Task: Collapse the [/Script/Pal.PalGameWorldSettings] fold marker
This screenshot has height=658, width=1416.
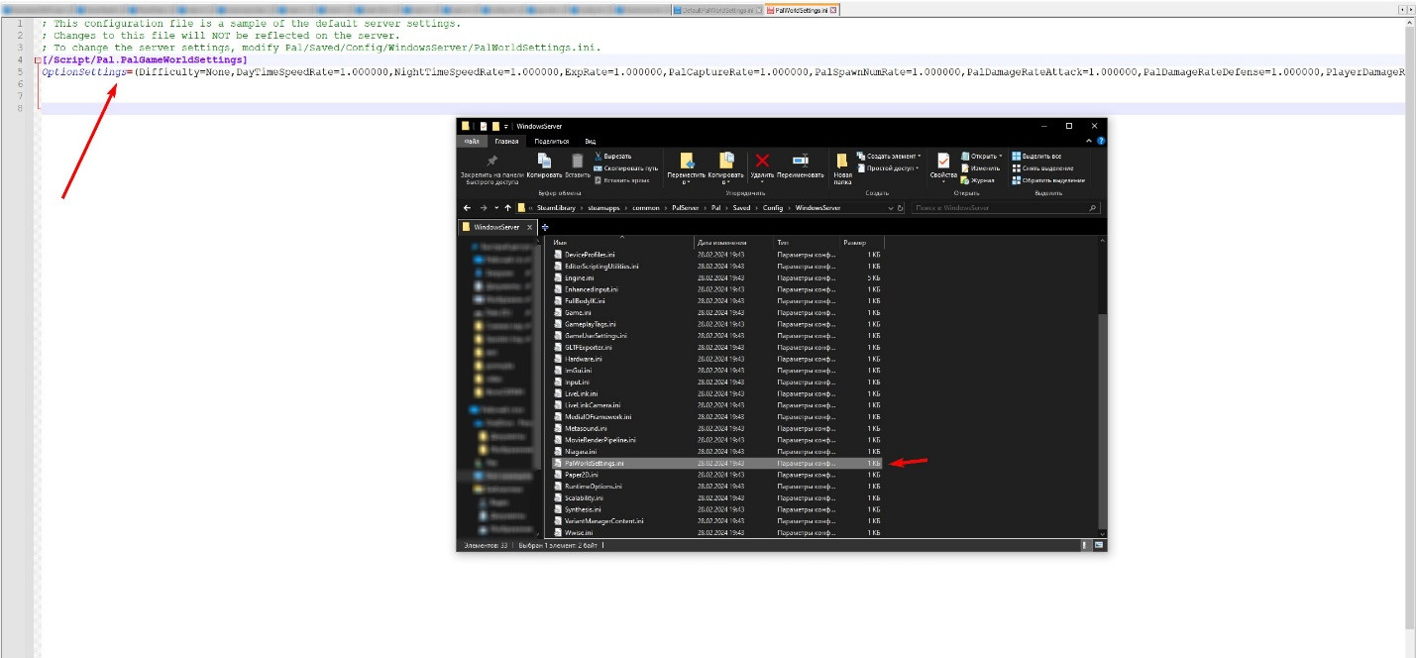Action: coord(38,60)
